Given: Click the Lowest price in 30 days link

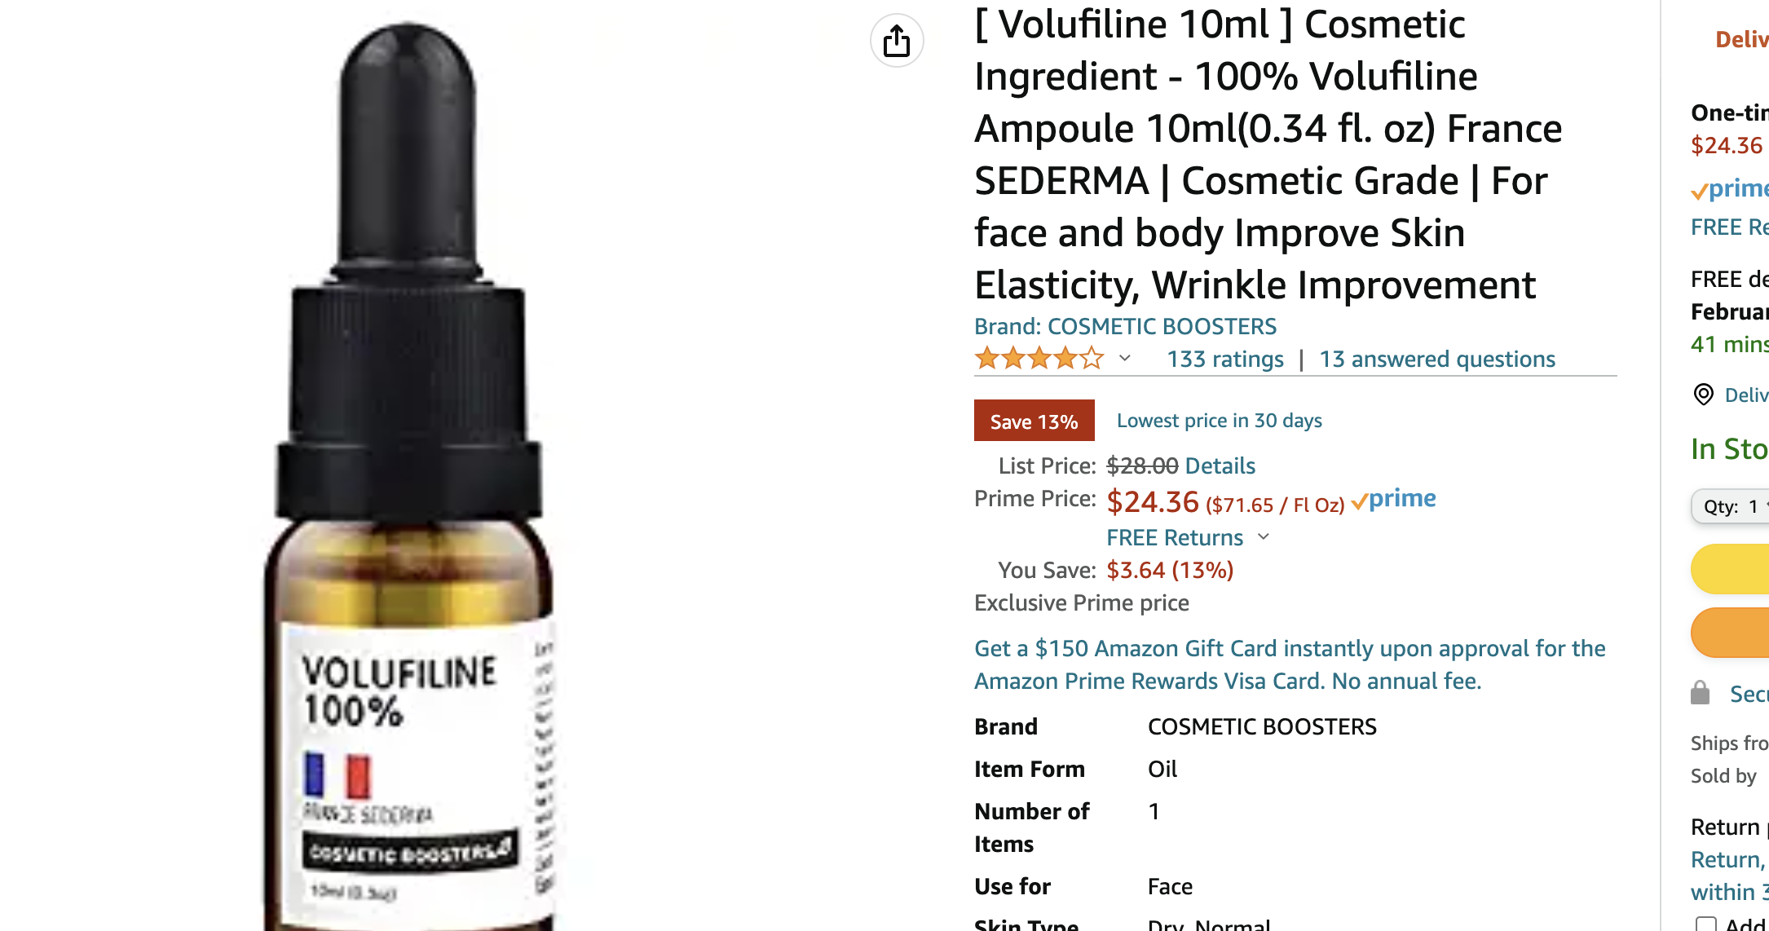Looking at the screenshot, I should click(1220, 421).
